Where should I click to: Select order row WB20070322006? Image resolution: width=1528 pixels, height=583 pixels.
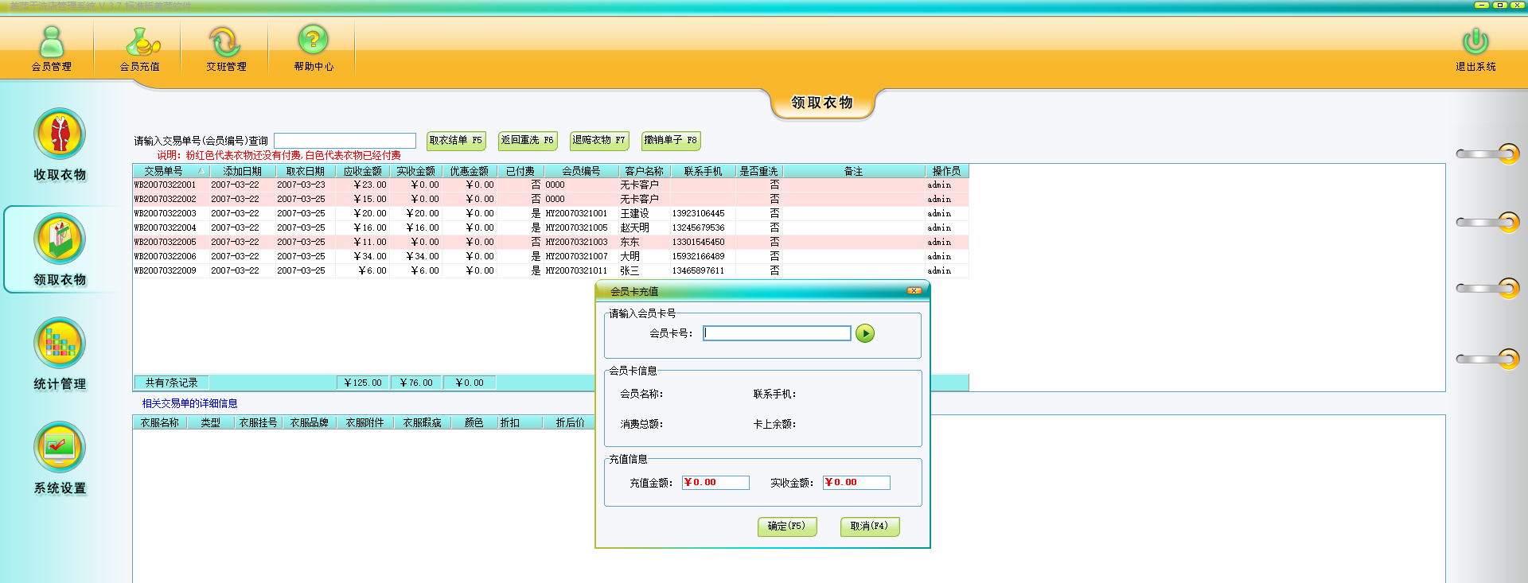(551, 256)
